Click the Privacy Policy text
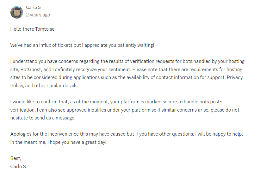This screenshot has height=183, width=260. click(x=235, y=77)
